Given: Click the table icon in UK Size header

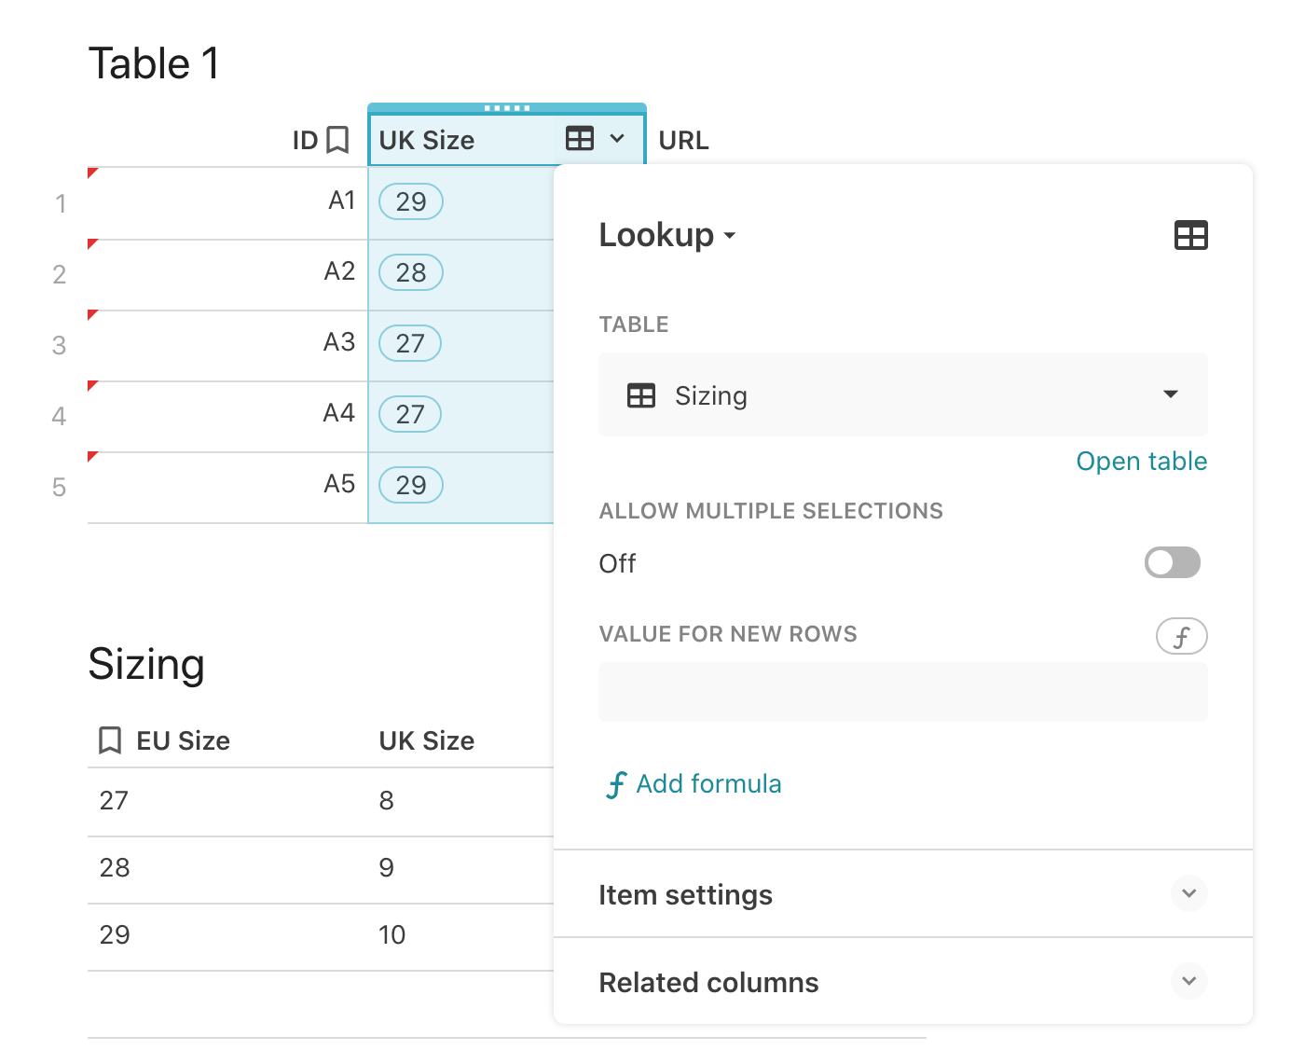Looking at the screenshot, I should (580, 139).
